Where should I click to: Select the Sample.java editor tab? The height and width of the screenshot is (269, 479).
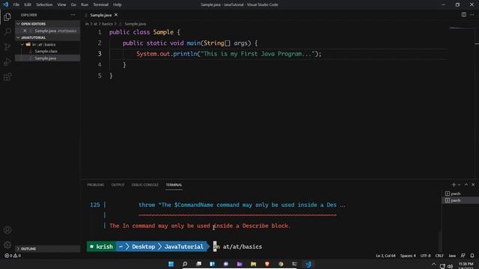[100, 15]
